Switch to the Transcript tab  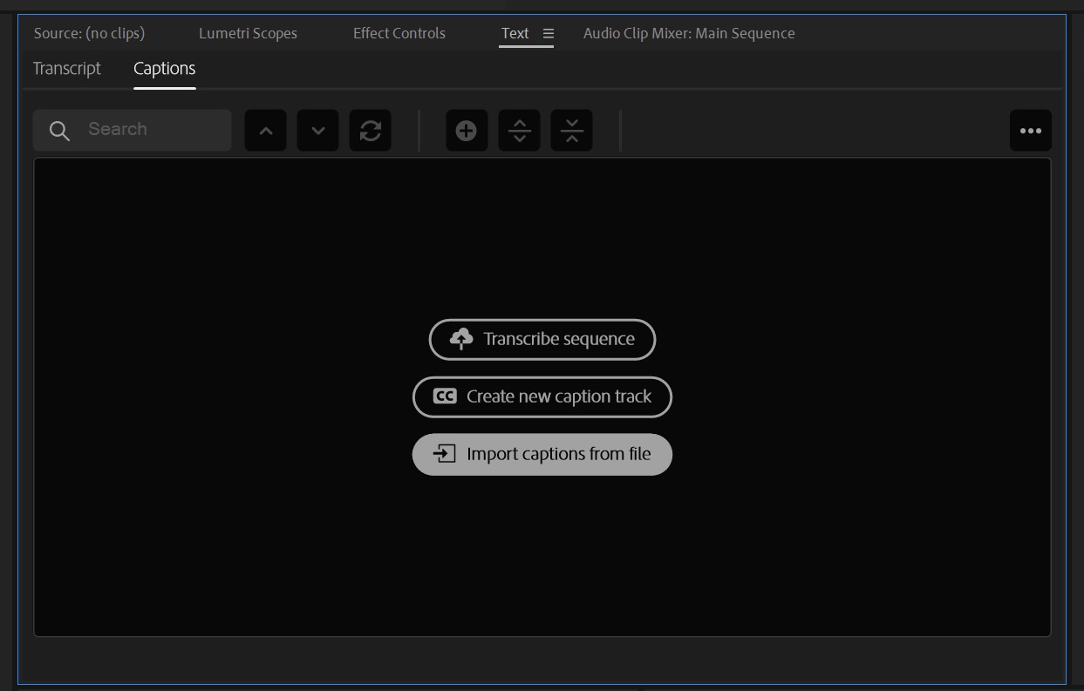(66, 68)
